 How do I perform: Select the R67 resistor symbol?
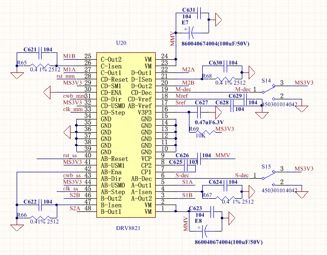point(226,198)
